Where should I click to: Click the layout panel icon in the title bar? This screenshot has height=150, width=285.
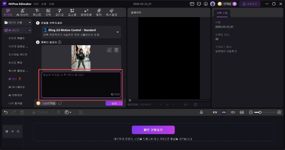192,4
